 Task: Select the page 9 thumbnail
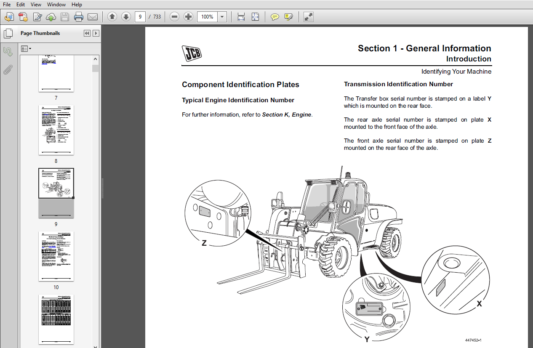point(56,193)
